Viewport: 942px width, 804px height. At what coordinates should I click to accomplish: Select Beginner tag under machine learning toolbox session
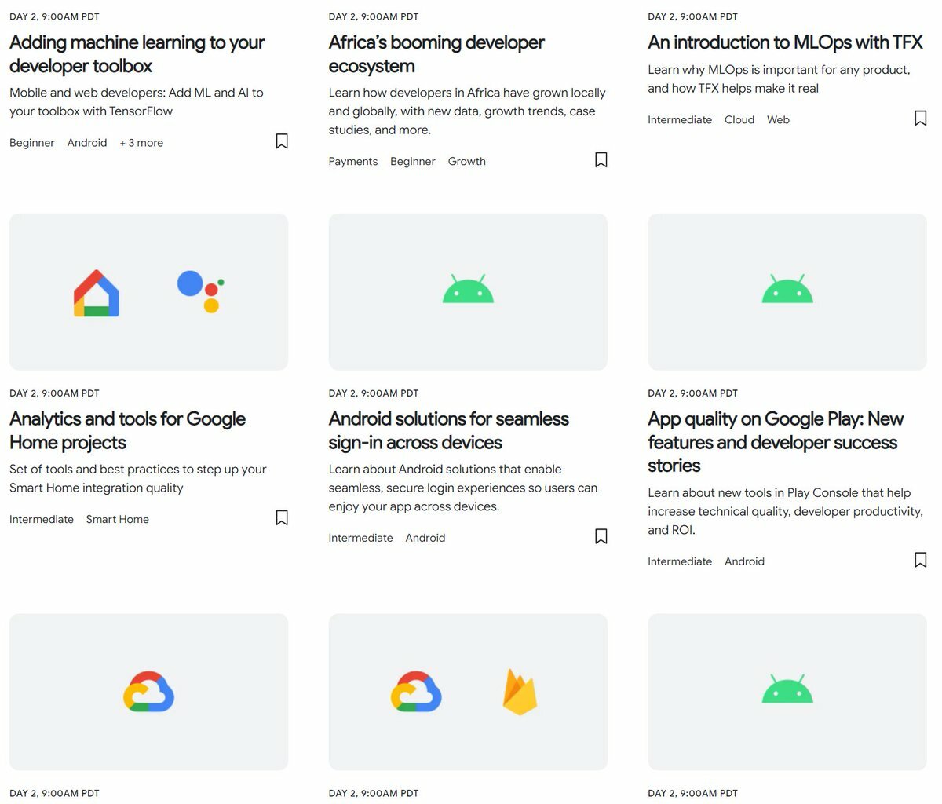[32, 143]
